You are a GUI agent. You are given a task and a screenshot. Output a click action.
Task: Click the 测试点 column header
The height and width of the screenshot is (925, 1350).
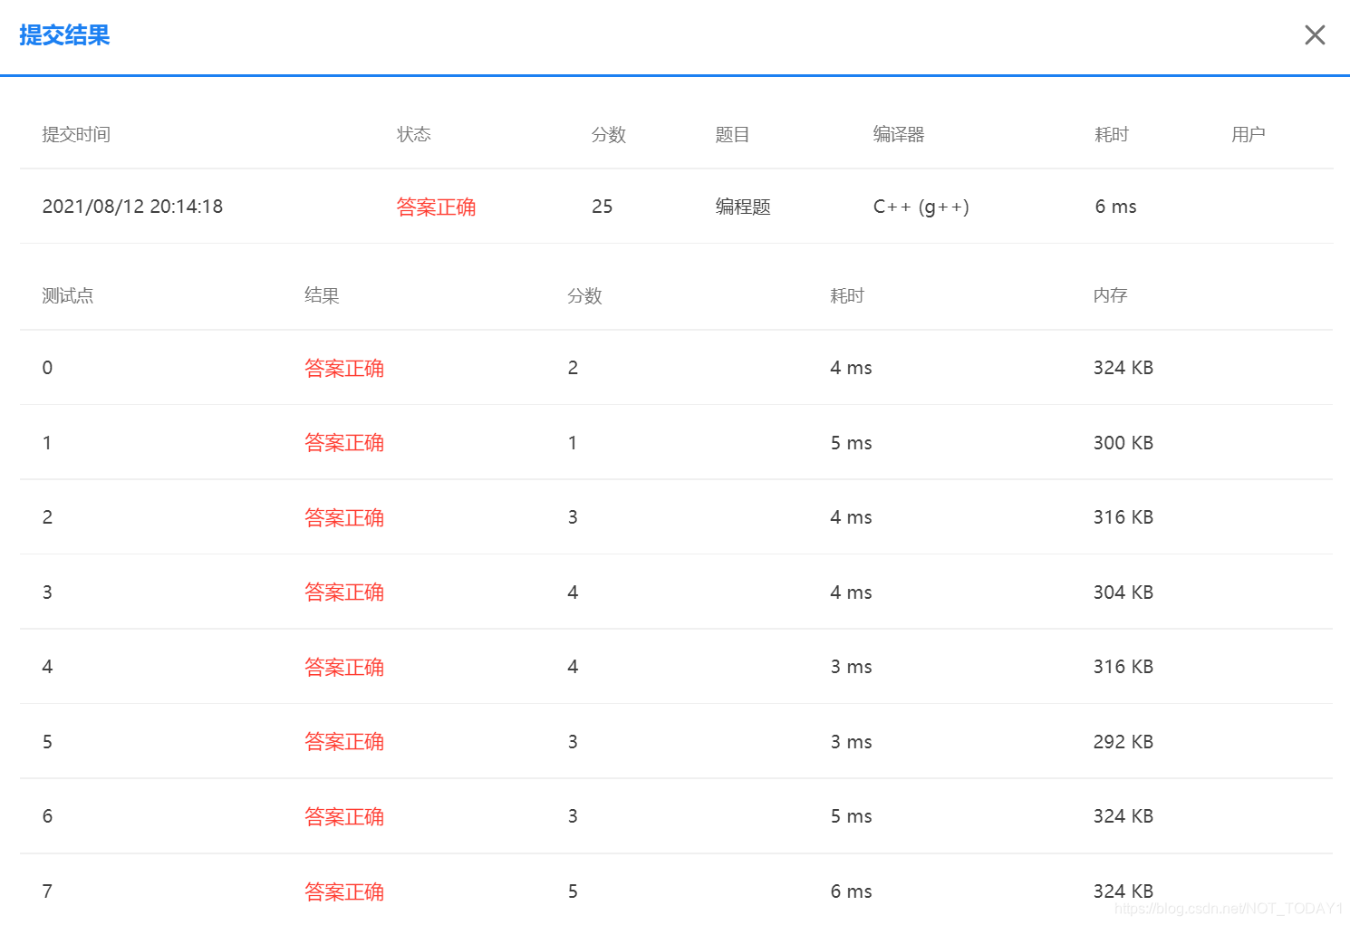pyautogui.click(x=68, y=295)
